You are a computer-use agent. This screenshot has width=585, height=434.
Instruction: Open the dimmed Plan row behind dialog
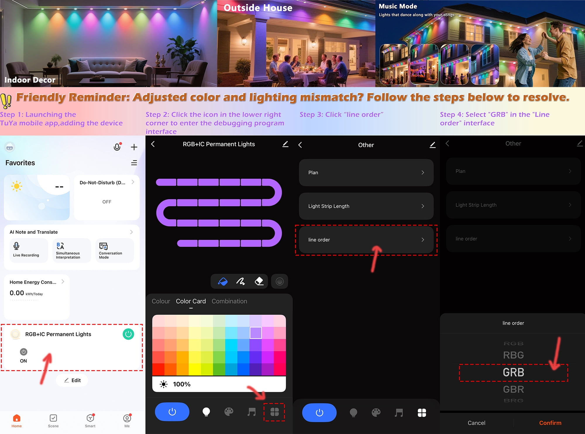pos(513,171)
